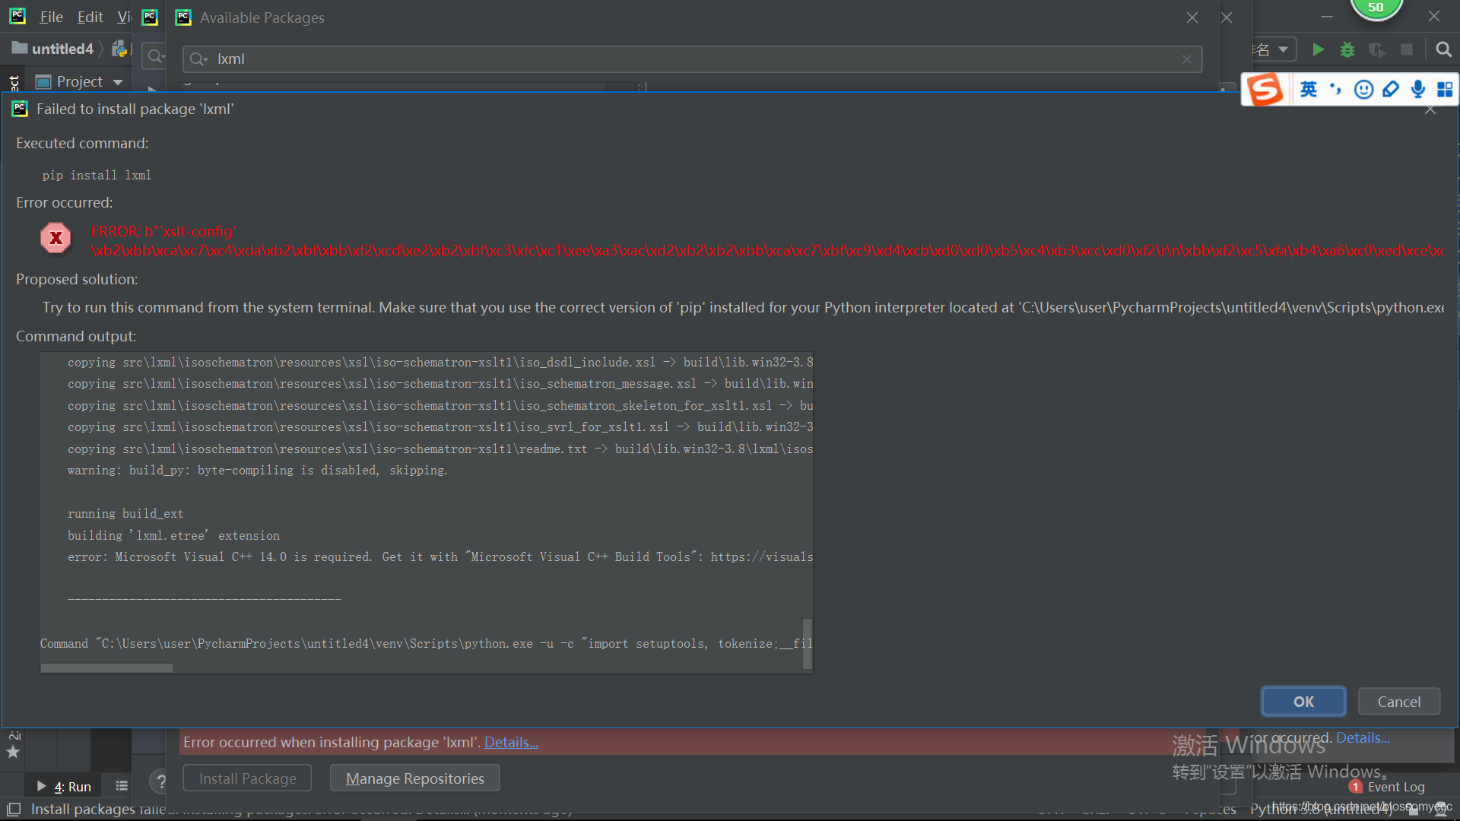Click Cancel in the failed install dialog
This screenshot has width=1460, height=821.
click(1398, 702)
